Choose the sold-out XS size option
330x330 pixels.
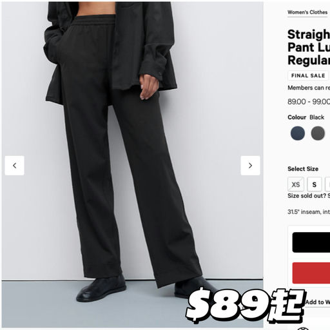(x=296, y=184)
